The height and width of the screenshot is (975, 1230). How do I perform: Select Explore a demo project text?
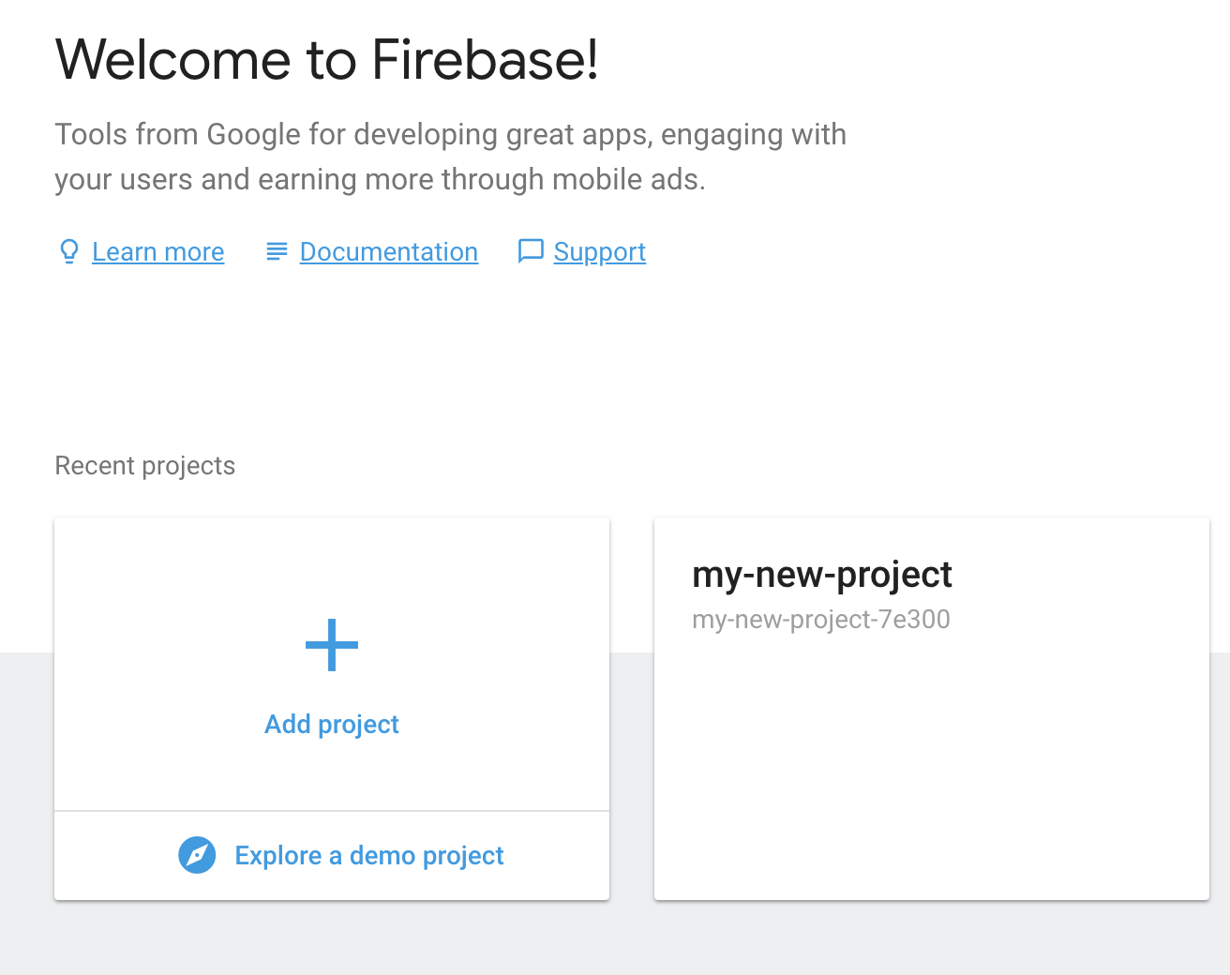click(368, 855)
